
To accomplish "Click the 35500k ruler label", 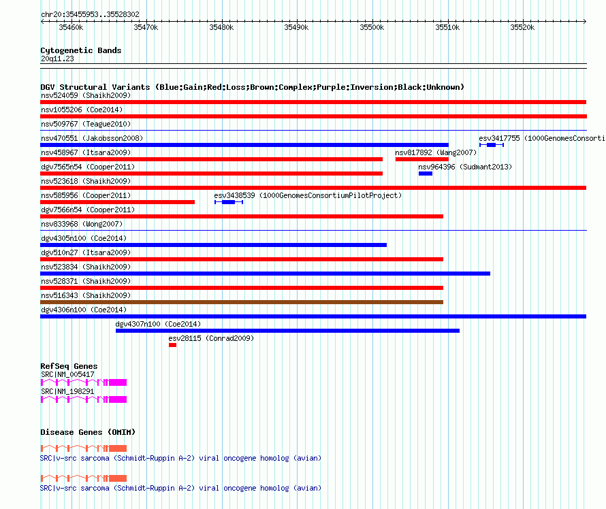I will coord(372,27).
